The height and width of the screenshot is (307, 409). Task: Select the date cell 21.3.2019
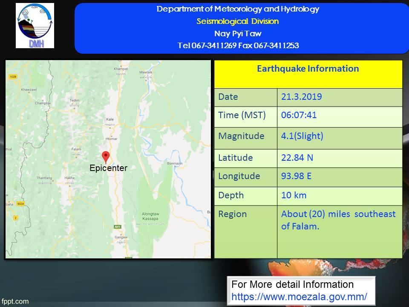(301, 97)
